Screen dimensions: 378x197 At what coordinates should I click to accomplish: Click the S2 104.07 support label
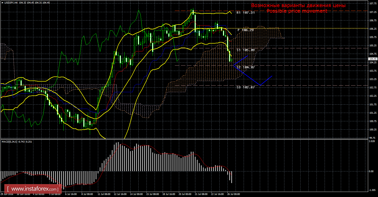click(x=245, y=67)
